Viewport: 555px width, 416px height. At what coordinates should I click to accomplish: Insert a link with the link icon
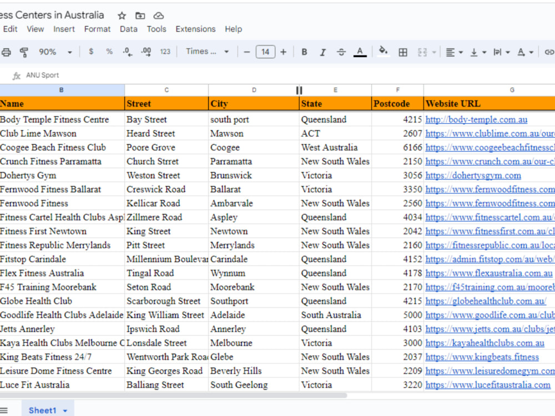point(549,52)
